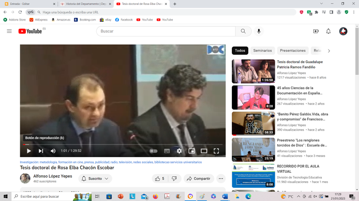359x201 pixels.
Task: Open the Create video icon
Action: coord(316,31)
